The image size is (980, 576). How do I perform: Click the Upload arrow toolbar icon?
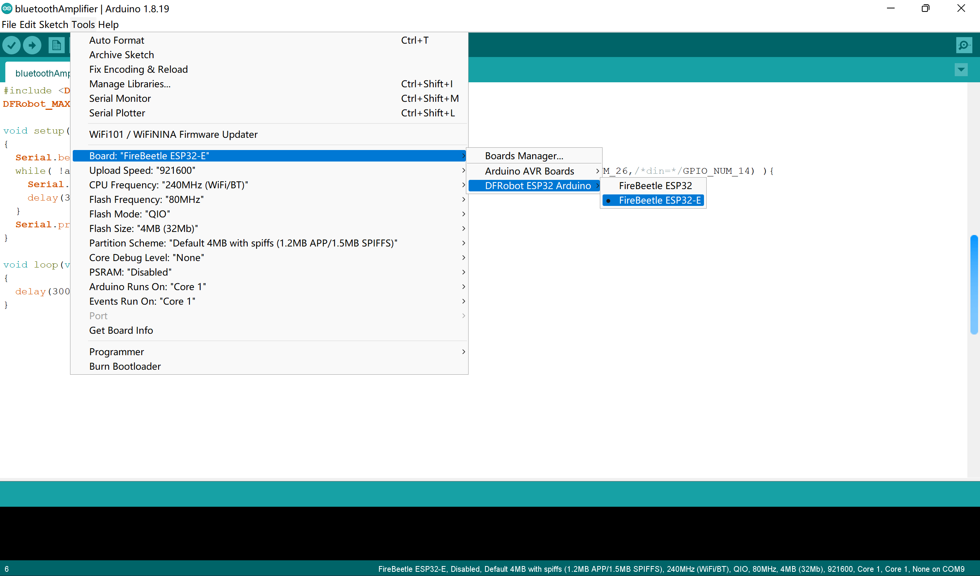32,46
